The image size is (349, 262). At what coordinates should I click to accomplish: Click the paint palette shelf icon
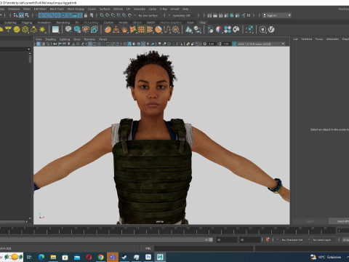(x=236, y=30)
